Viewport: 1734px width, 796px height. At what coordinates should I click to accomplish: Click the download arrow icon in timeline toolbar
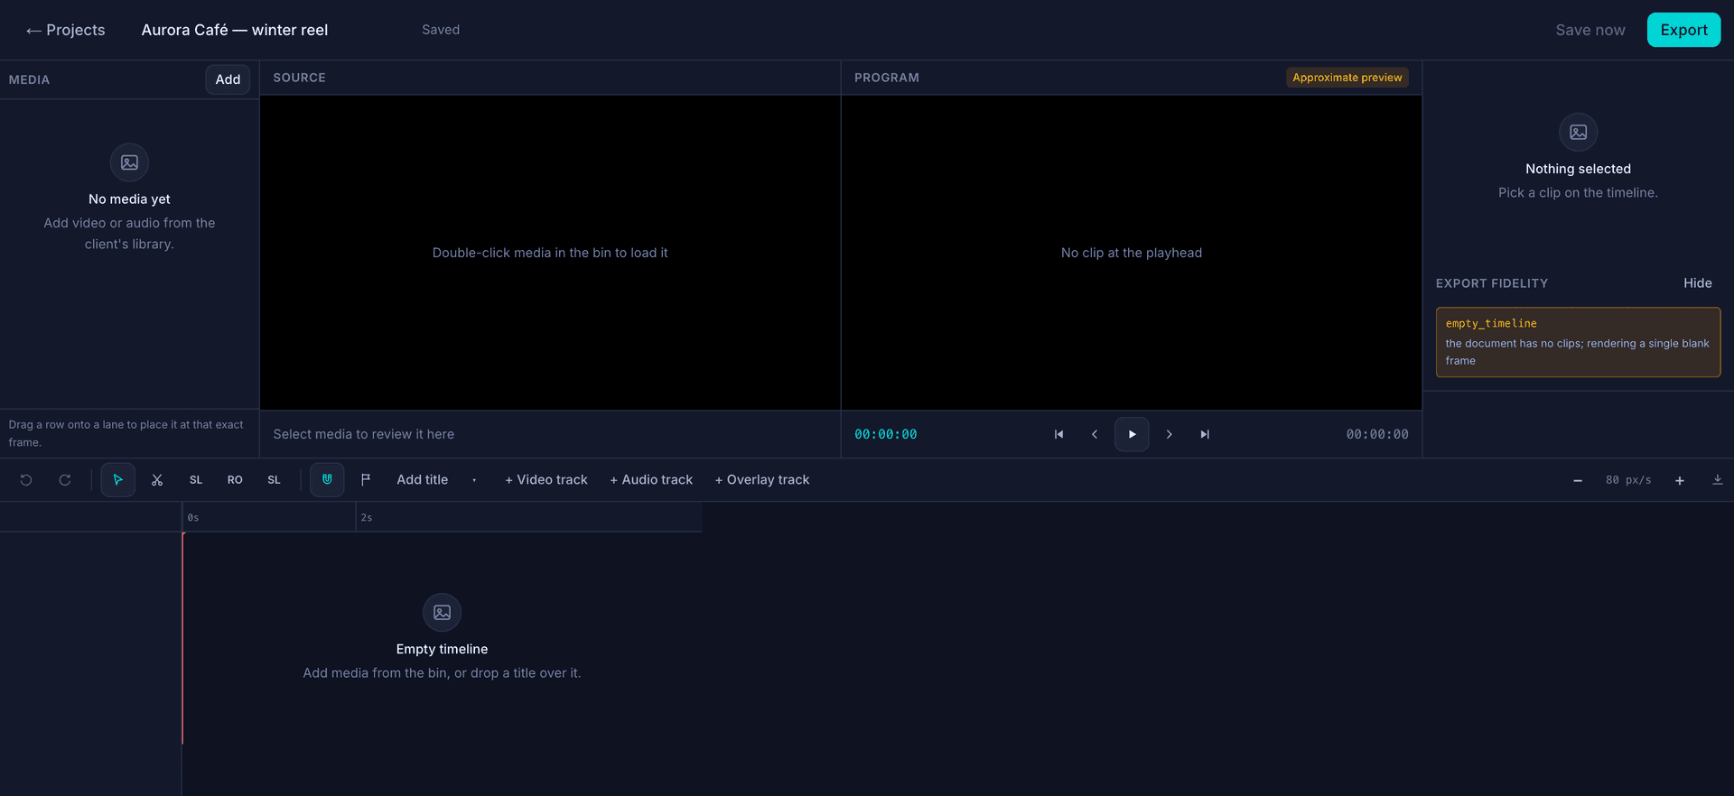[1718, 480]
